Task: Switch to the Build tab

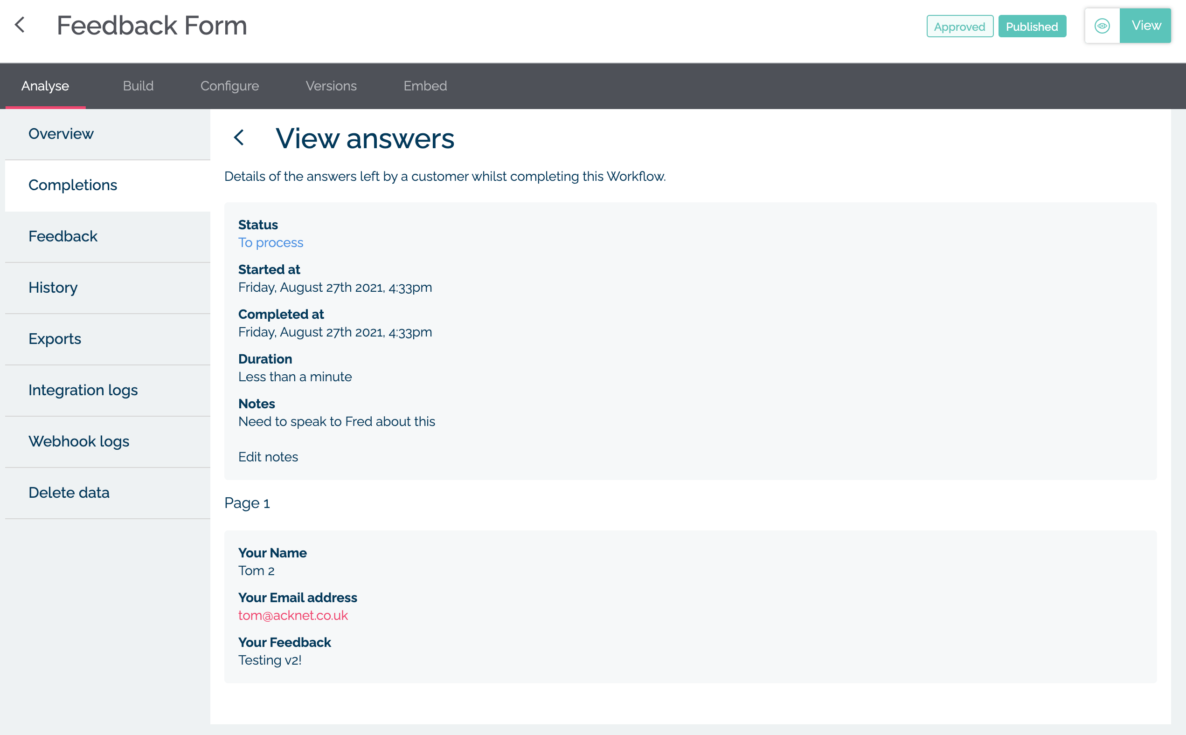Action: (x=138, y=86)
